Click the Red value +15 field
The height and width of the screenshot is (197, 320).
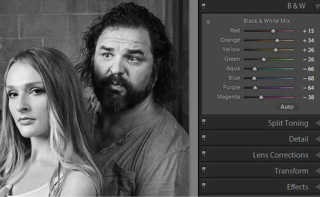tap(308, 31)
